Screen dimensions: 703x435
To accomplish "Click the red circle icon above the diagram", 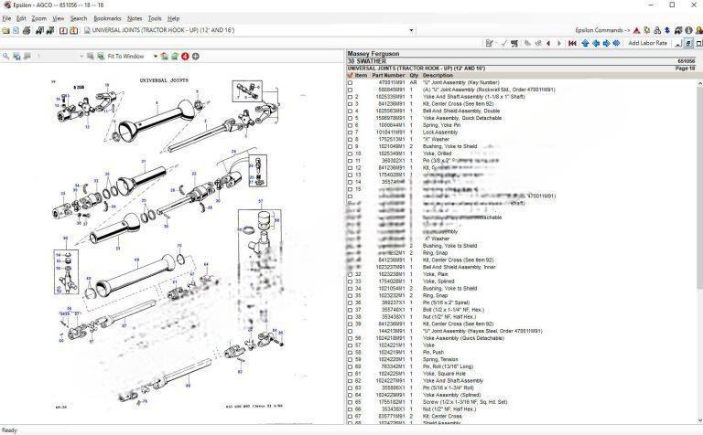I will (x=185, y=57).
